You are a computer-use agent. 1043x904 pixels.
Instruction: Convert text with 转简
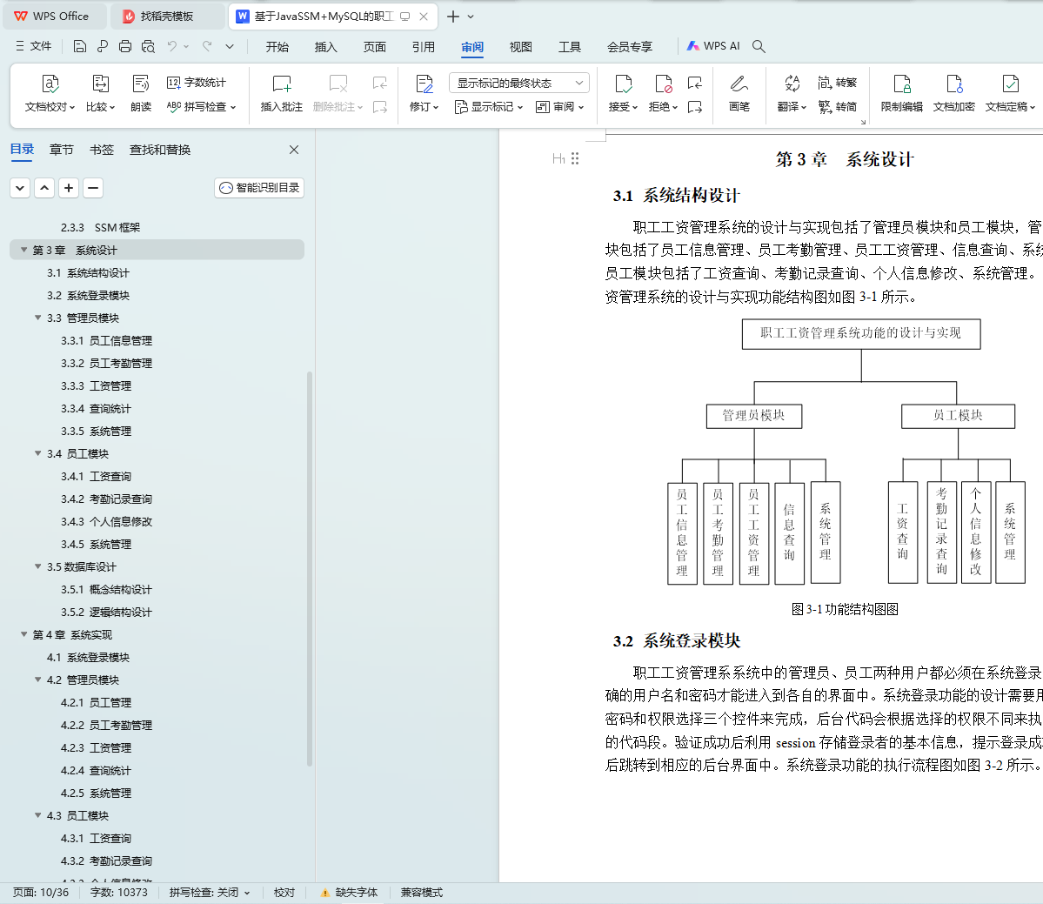838,106
